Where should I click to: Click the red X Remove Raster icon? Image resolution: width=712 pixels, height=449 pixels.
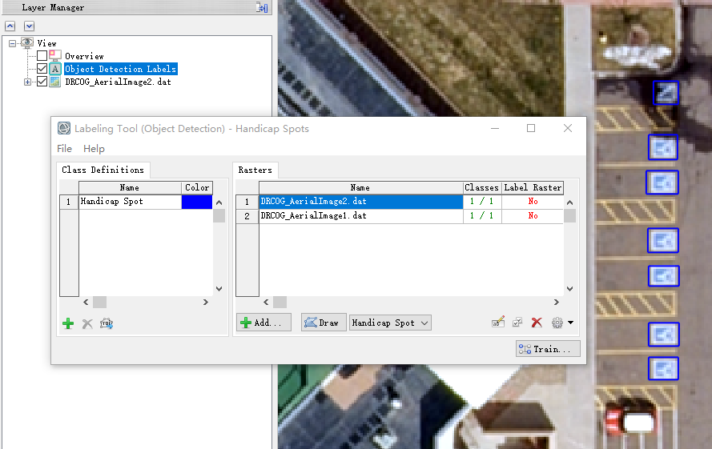click(x=537, y=323)
